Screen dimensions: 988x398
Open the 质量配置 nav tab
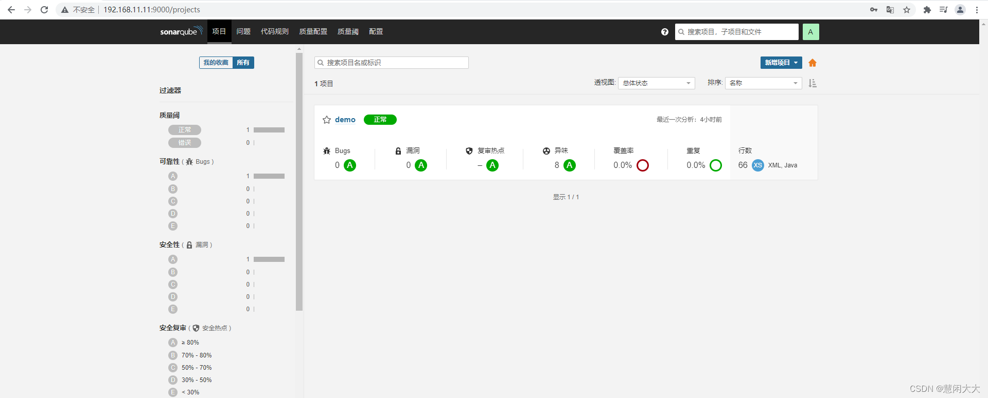313,31
